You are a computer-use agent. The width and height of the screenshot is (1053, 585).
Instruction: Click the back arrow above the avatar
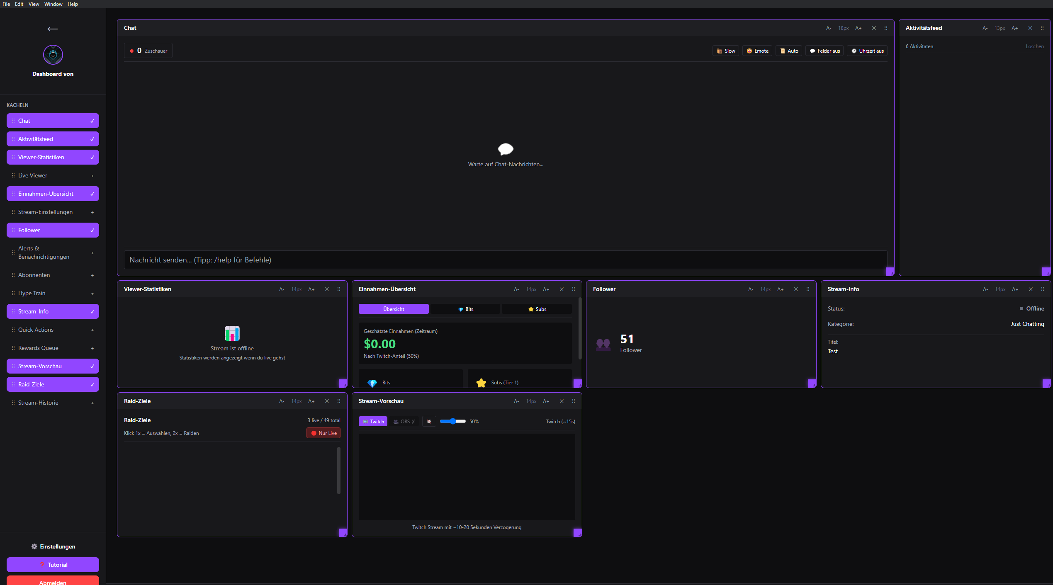(x=53, y=29)
